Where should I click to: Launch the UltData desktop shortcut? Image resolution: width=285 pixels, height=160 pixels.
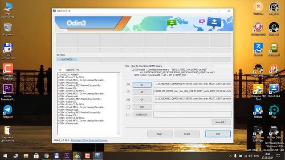[x=258, y=112]
